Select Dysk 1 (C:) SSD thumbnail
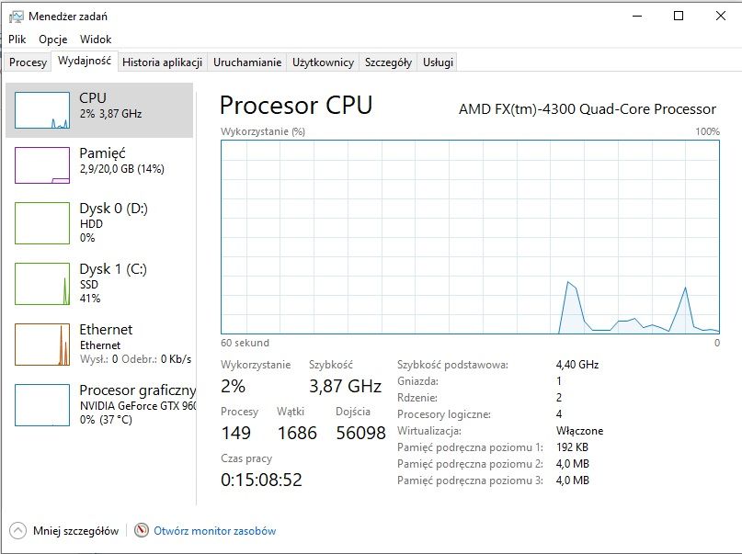The width and height of the screenshot is (742, 554). click(42, 284)
